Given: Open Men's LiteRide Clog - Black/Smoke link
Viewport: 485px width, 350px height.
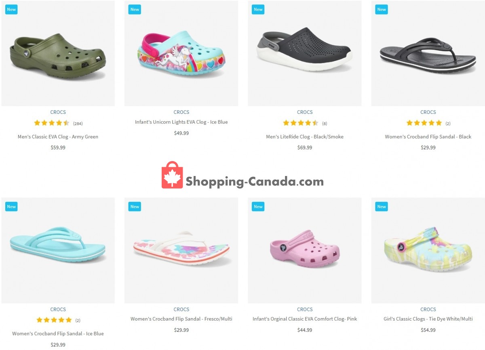Looking at the screenshot, I should pos(305,137).
